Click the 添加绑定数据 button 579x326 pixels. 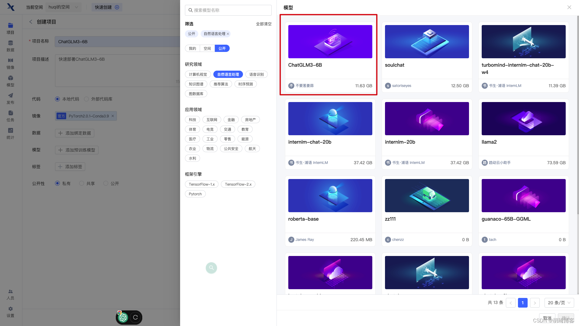click(75, 133)
